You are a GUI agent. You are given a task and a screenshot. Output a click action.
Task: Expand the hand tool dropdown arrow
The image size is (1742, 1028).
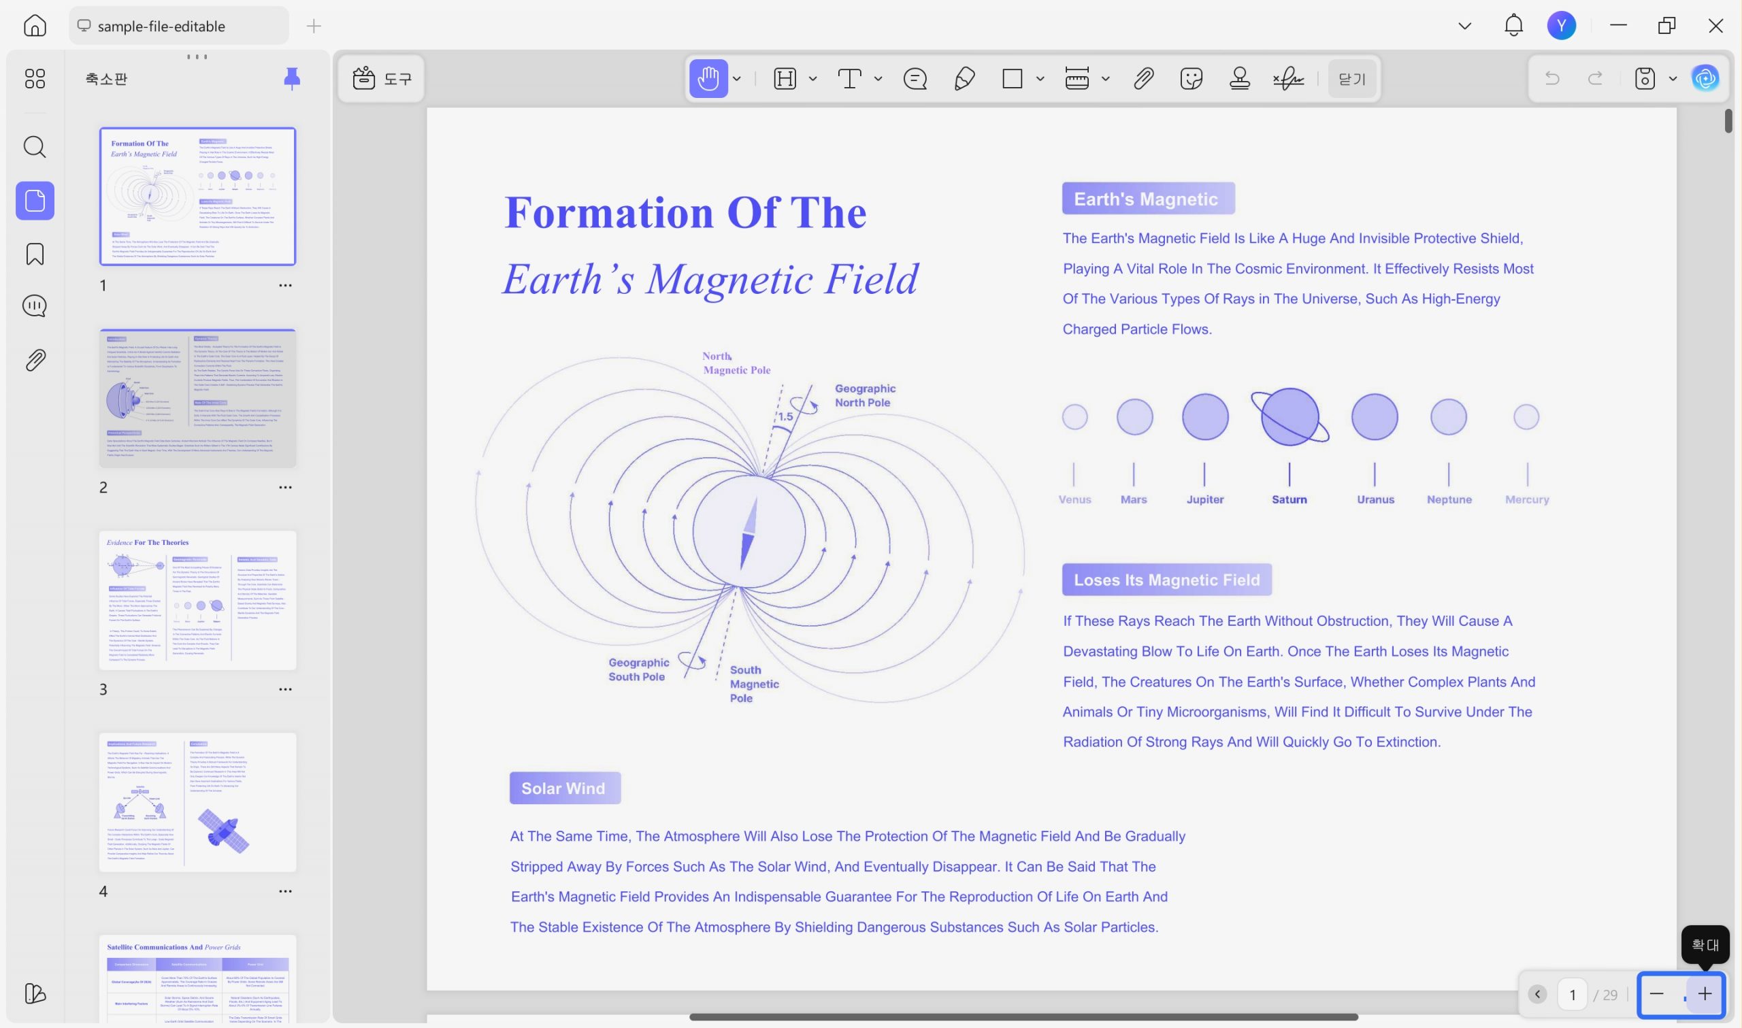tap(737, 79)
